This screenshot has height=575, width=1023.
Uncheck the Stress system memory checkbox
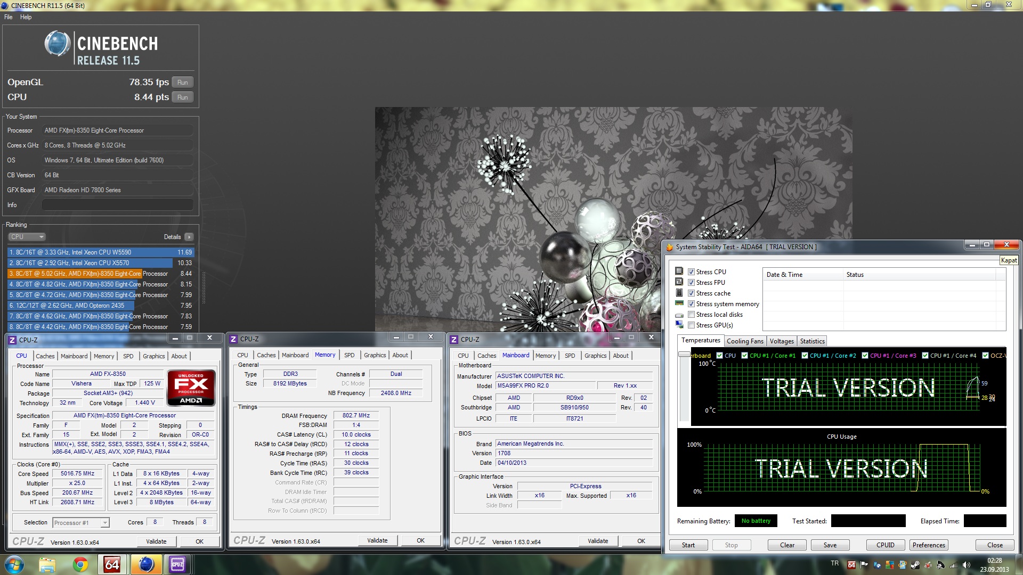691,303
